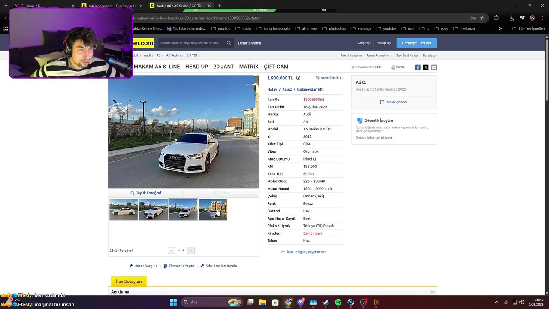Image resolution: width=549 pixels, height=309 pixels.
Task: Click the price history clock icon
Action: point(298,78)
